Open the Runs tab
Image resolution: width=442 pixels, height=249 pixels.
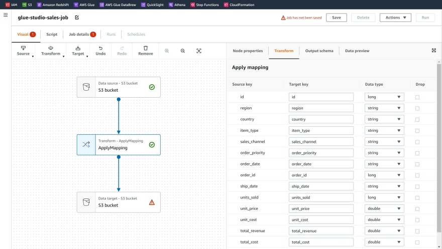point(111,34)
